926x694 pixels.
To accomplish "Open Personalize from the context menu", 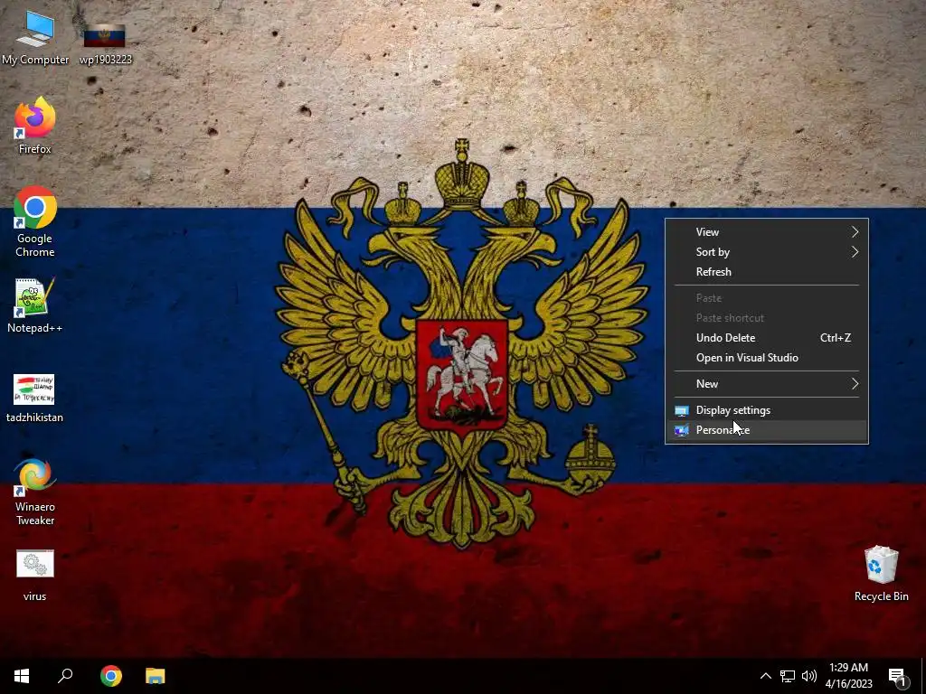I will point(767,430).
